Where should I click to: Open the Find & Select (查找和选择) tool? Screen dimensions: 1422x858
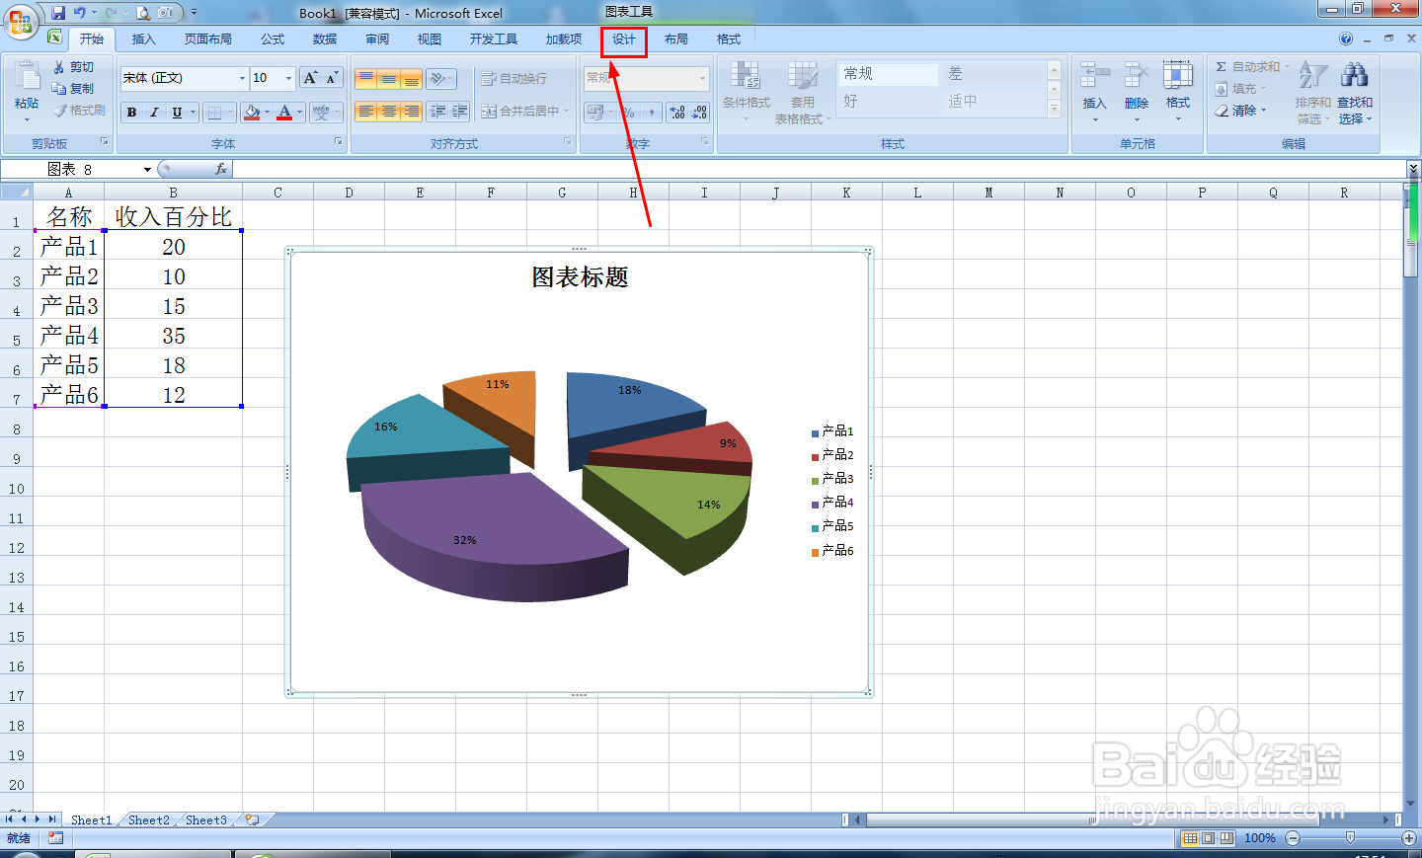(x=1355, y=89)
